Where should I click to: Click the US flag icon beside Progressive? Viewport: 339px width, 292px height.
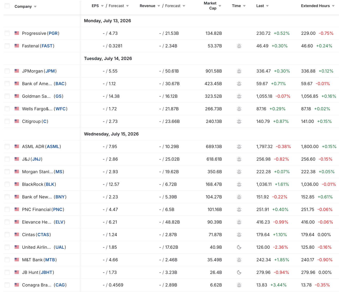[17, 33]
